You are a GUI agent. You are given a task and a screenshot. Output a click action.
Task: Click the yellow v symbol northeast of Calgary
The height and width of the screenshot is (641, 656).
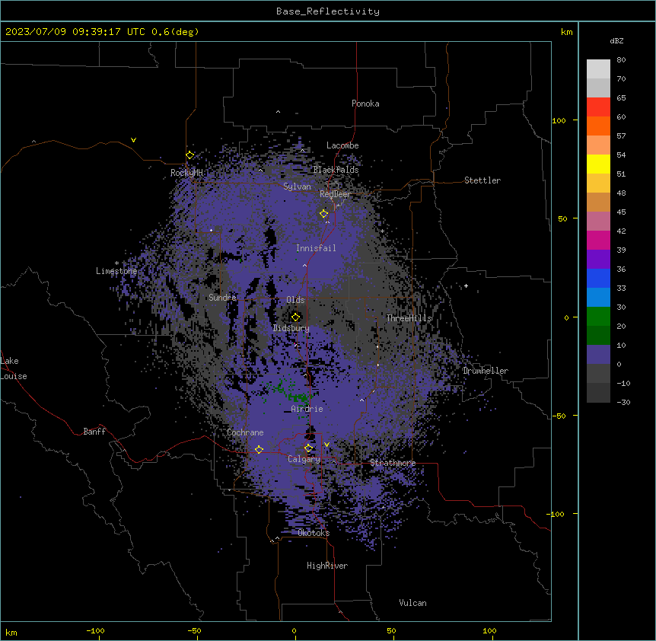326,445
